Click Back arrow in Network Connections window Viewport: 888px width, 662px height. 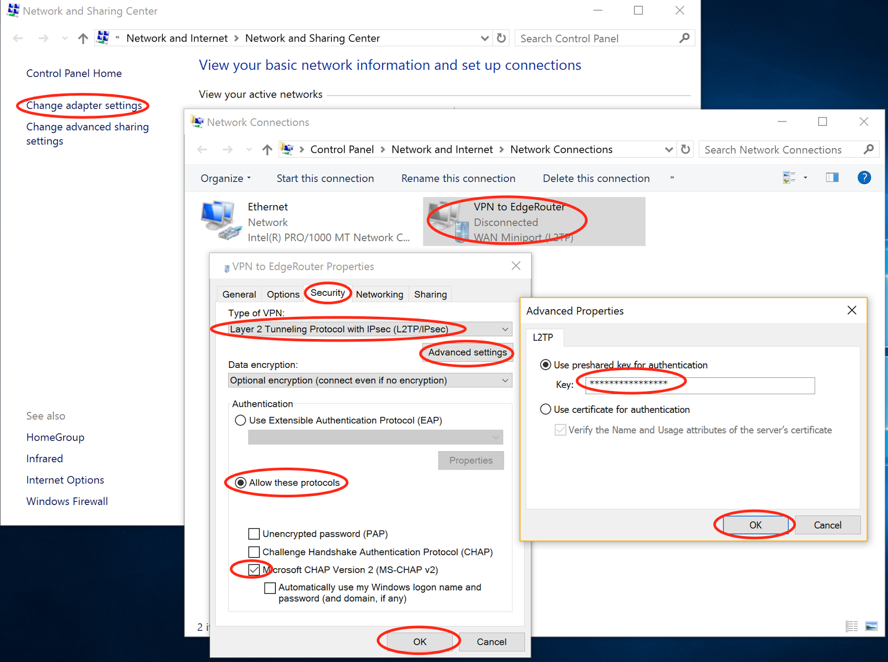tap(203, 149)
